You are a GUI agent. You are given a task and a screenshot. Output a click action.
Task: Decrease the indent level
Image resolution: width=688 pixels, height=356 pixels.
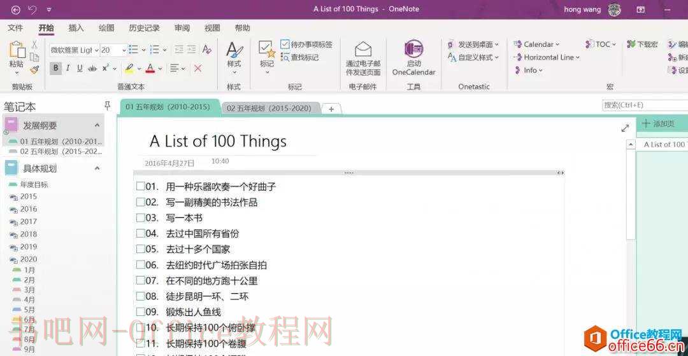(179, 50)
